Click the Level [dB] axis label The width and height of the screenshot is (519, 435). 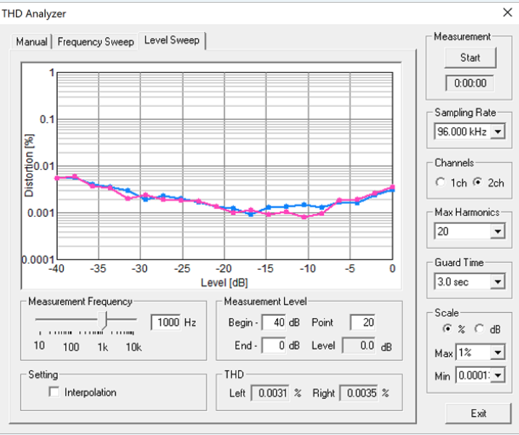(x=224, y=283)
